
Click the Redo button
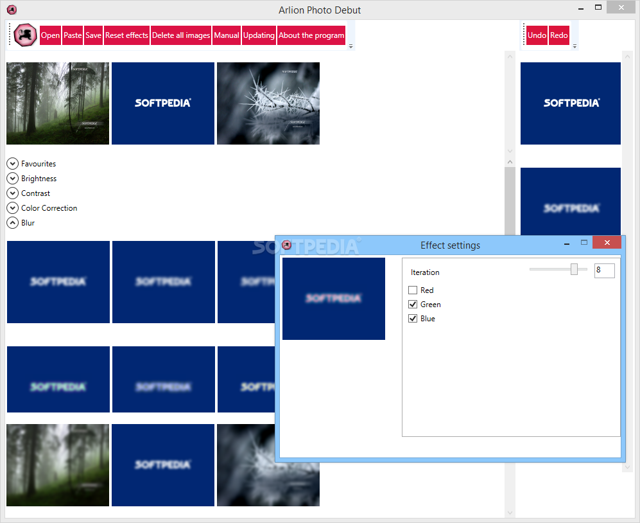[x=558, y=35]
